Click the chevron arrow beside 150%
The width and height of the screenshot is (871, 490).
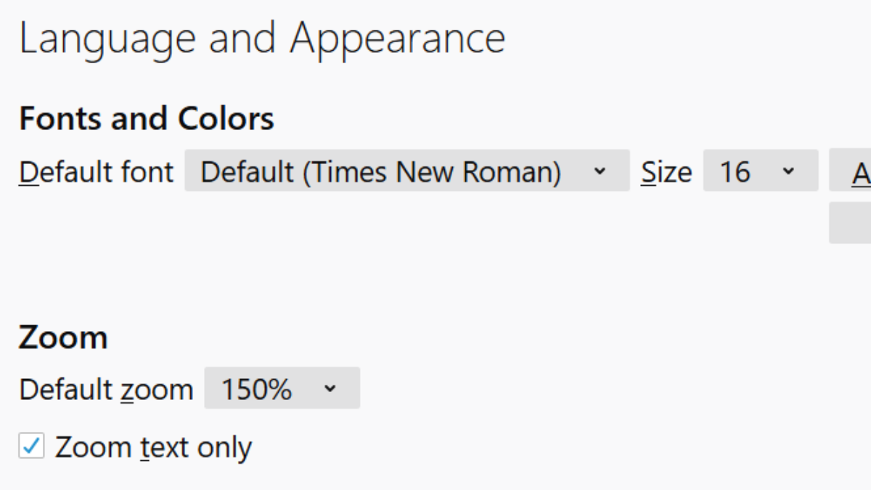330,388
